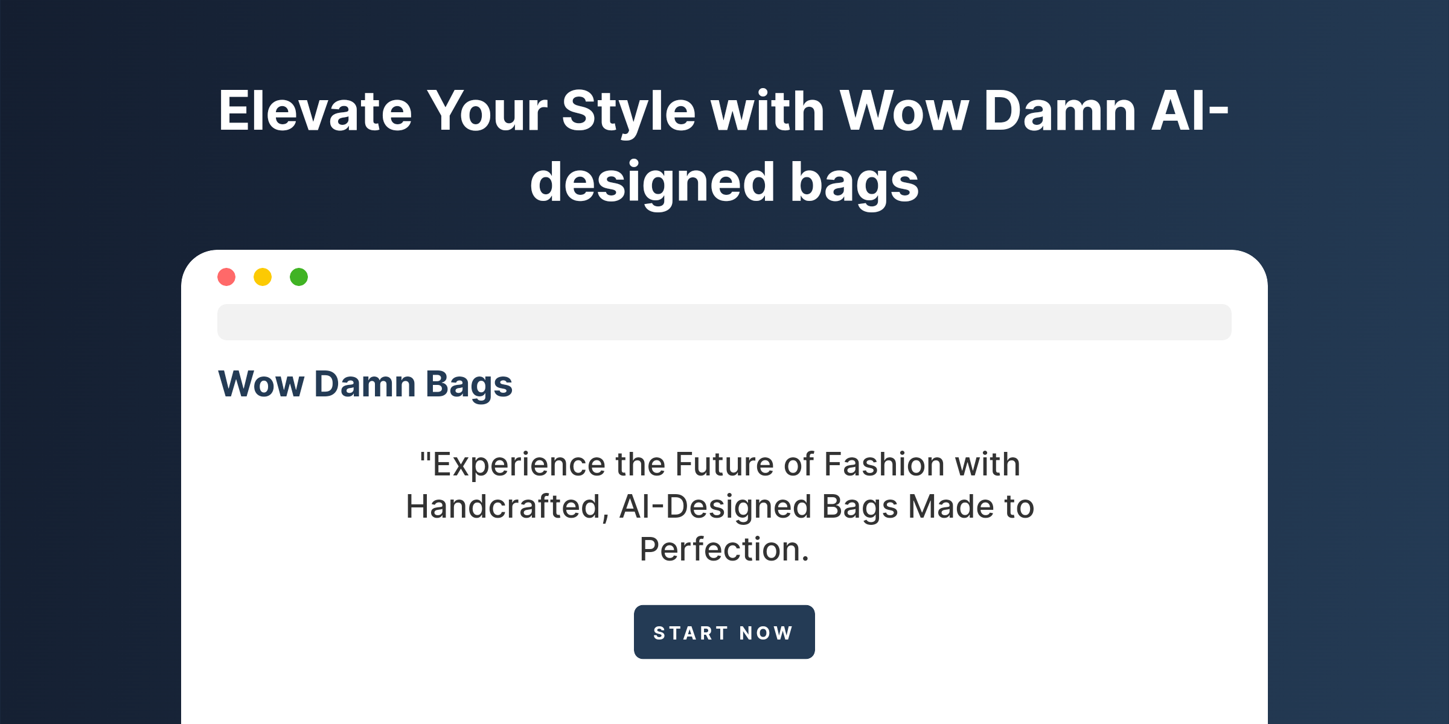The image size is (1449, 724).
Task: Click the word 'Perfection.' in the tagline
Action: (724, 549)
